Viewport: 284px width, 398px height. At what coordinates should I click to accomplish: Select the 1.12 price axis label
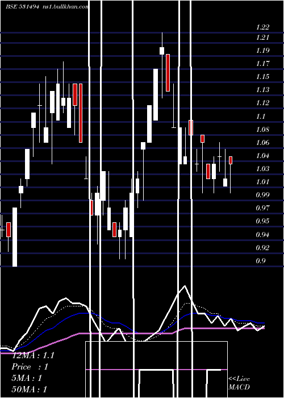pyautogui.click(x=262, y=102)
